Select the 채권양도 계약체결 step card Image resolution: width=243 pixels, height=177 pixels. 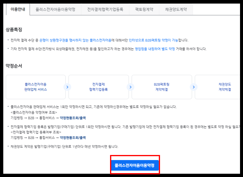[x=217, y=87]
